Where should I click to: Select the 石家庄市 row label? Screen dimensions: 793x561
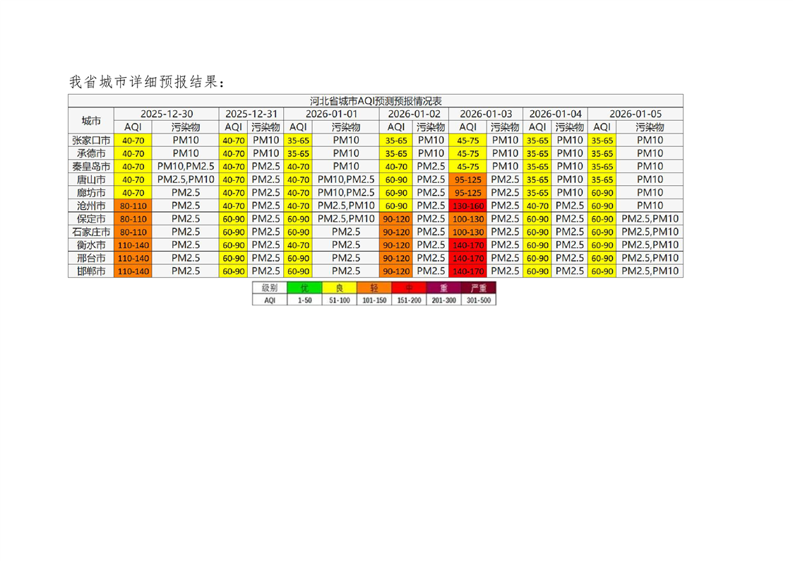click(x=91, y=232)
